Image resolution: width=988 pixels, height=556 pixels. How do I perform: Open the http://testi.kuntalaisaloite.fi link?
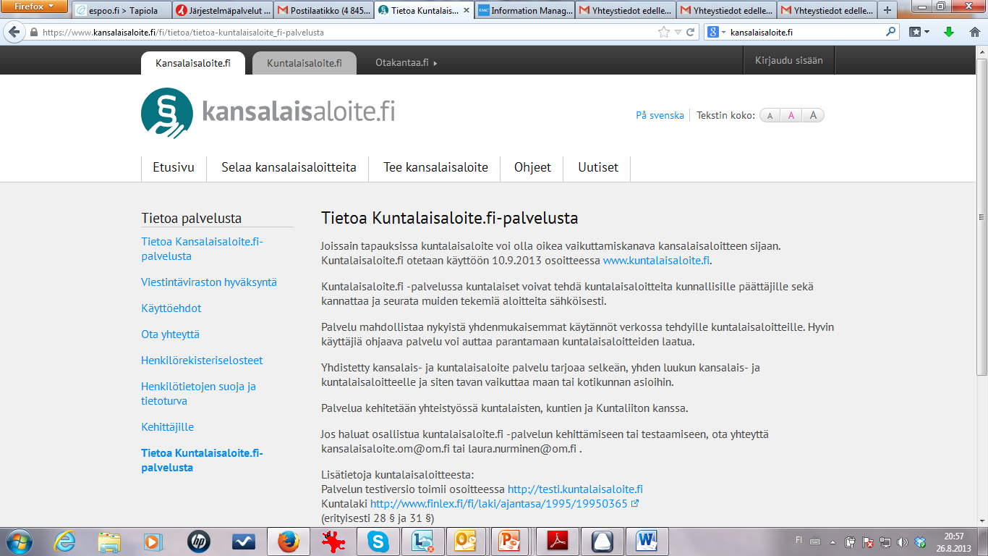coord(575,489)
